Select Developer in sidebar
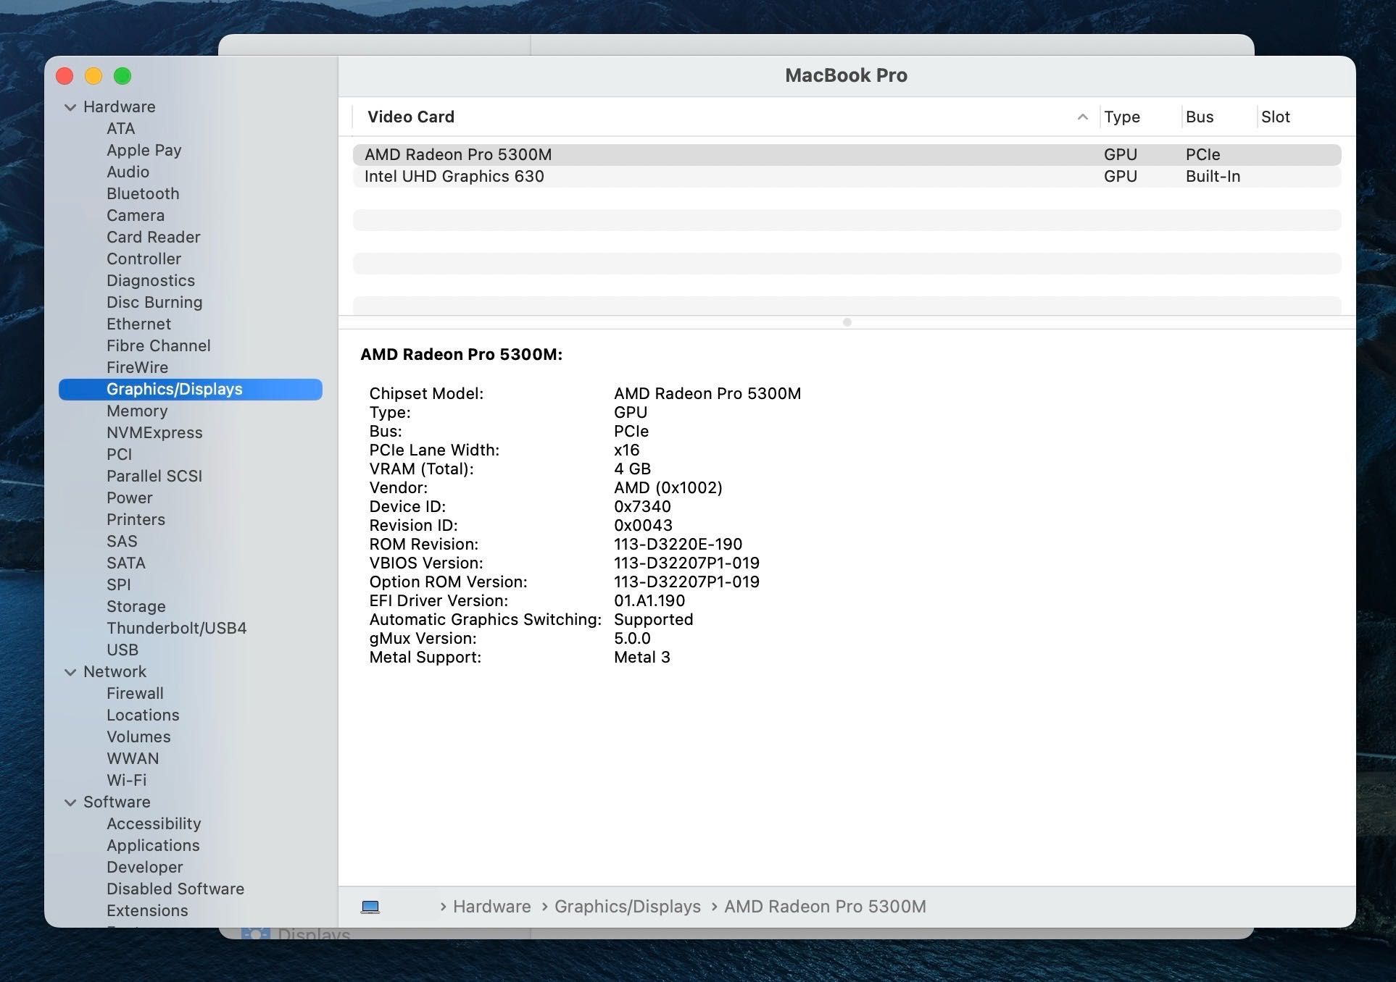Image resolution: width=1396 pixels, height=982 pixels. (144, 867)
